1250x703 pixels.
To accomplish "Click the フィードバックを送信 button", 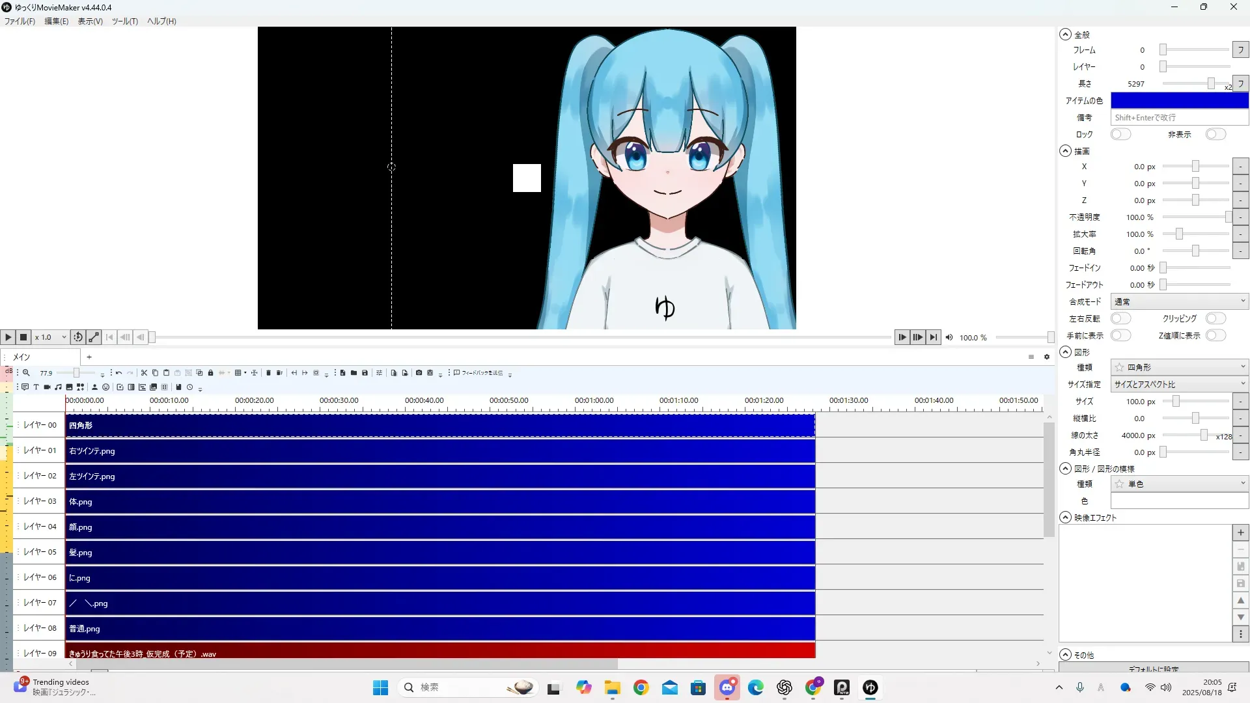I will 479,373.
